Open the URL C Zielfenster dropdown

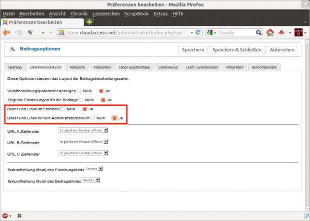point(83,153)
